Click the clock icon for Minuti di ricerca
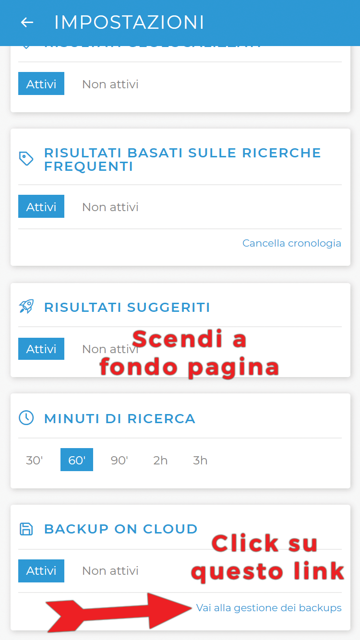Image resolution: width=360 pixels, height=640 pixels. 26,418
